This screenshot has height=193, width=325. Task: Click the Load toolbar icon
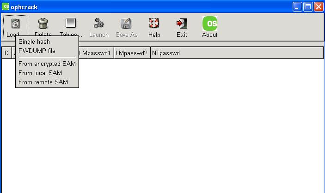click(x=15, y=24)
